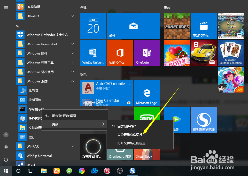Open File Explorer from the taskbar
The width and height of the screenshot is (248, 176).
tap(44, 171)
